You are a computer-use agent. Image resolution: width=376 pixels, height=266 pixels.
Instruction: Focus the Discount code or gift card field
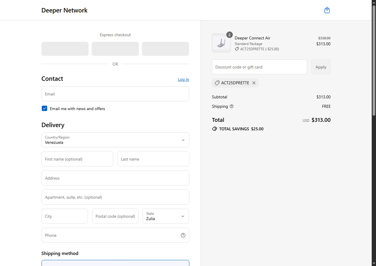[x=259, y=67]
